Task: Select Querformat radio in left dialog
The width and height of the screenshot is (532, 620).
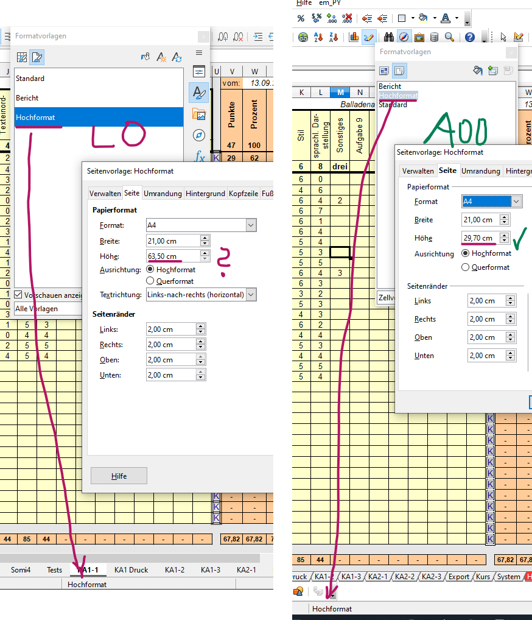Action: (x=150, y=281)
